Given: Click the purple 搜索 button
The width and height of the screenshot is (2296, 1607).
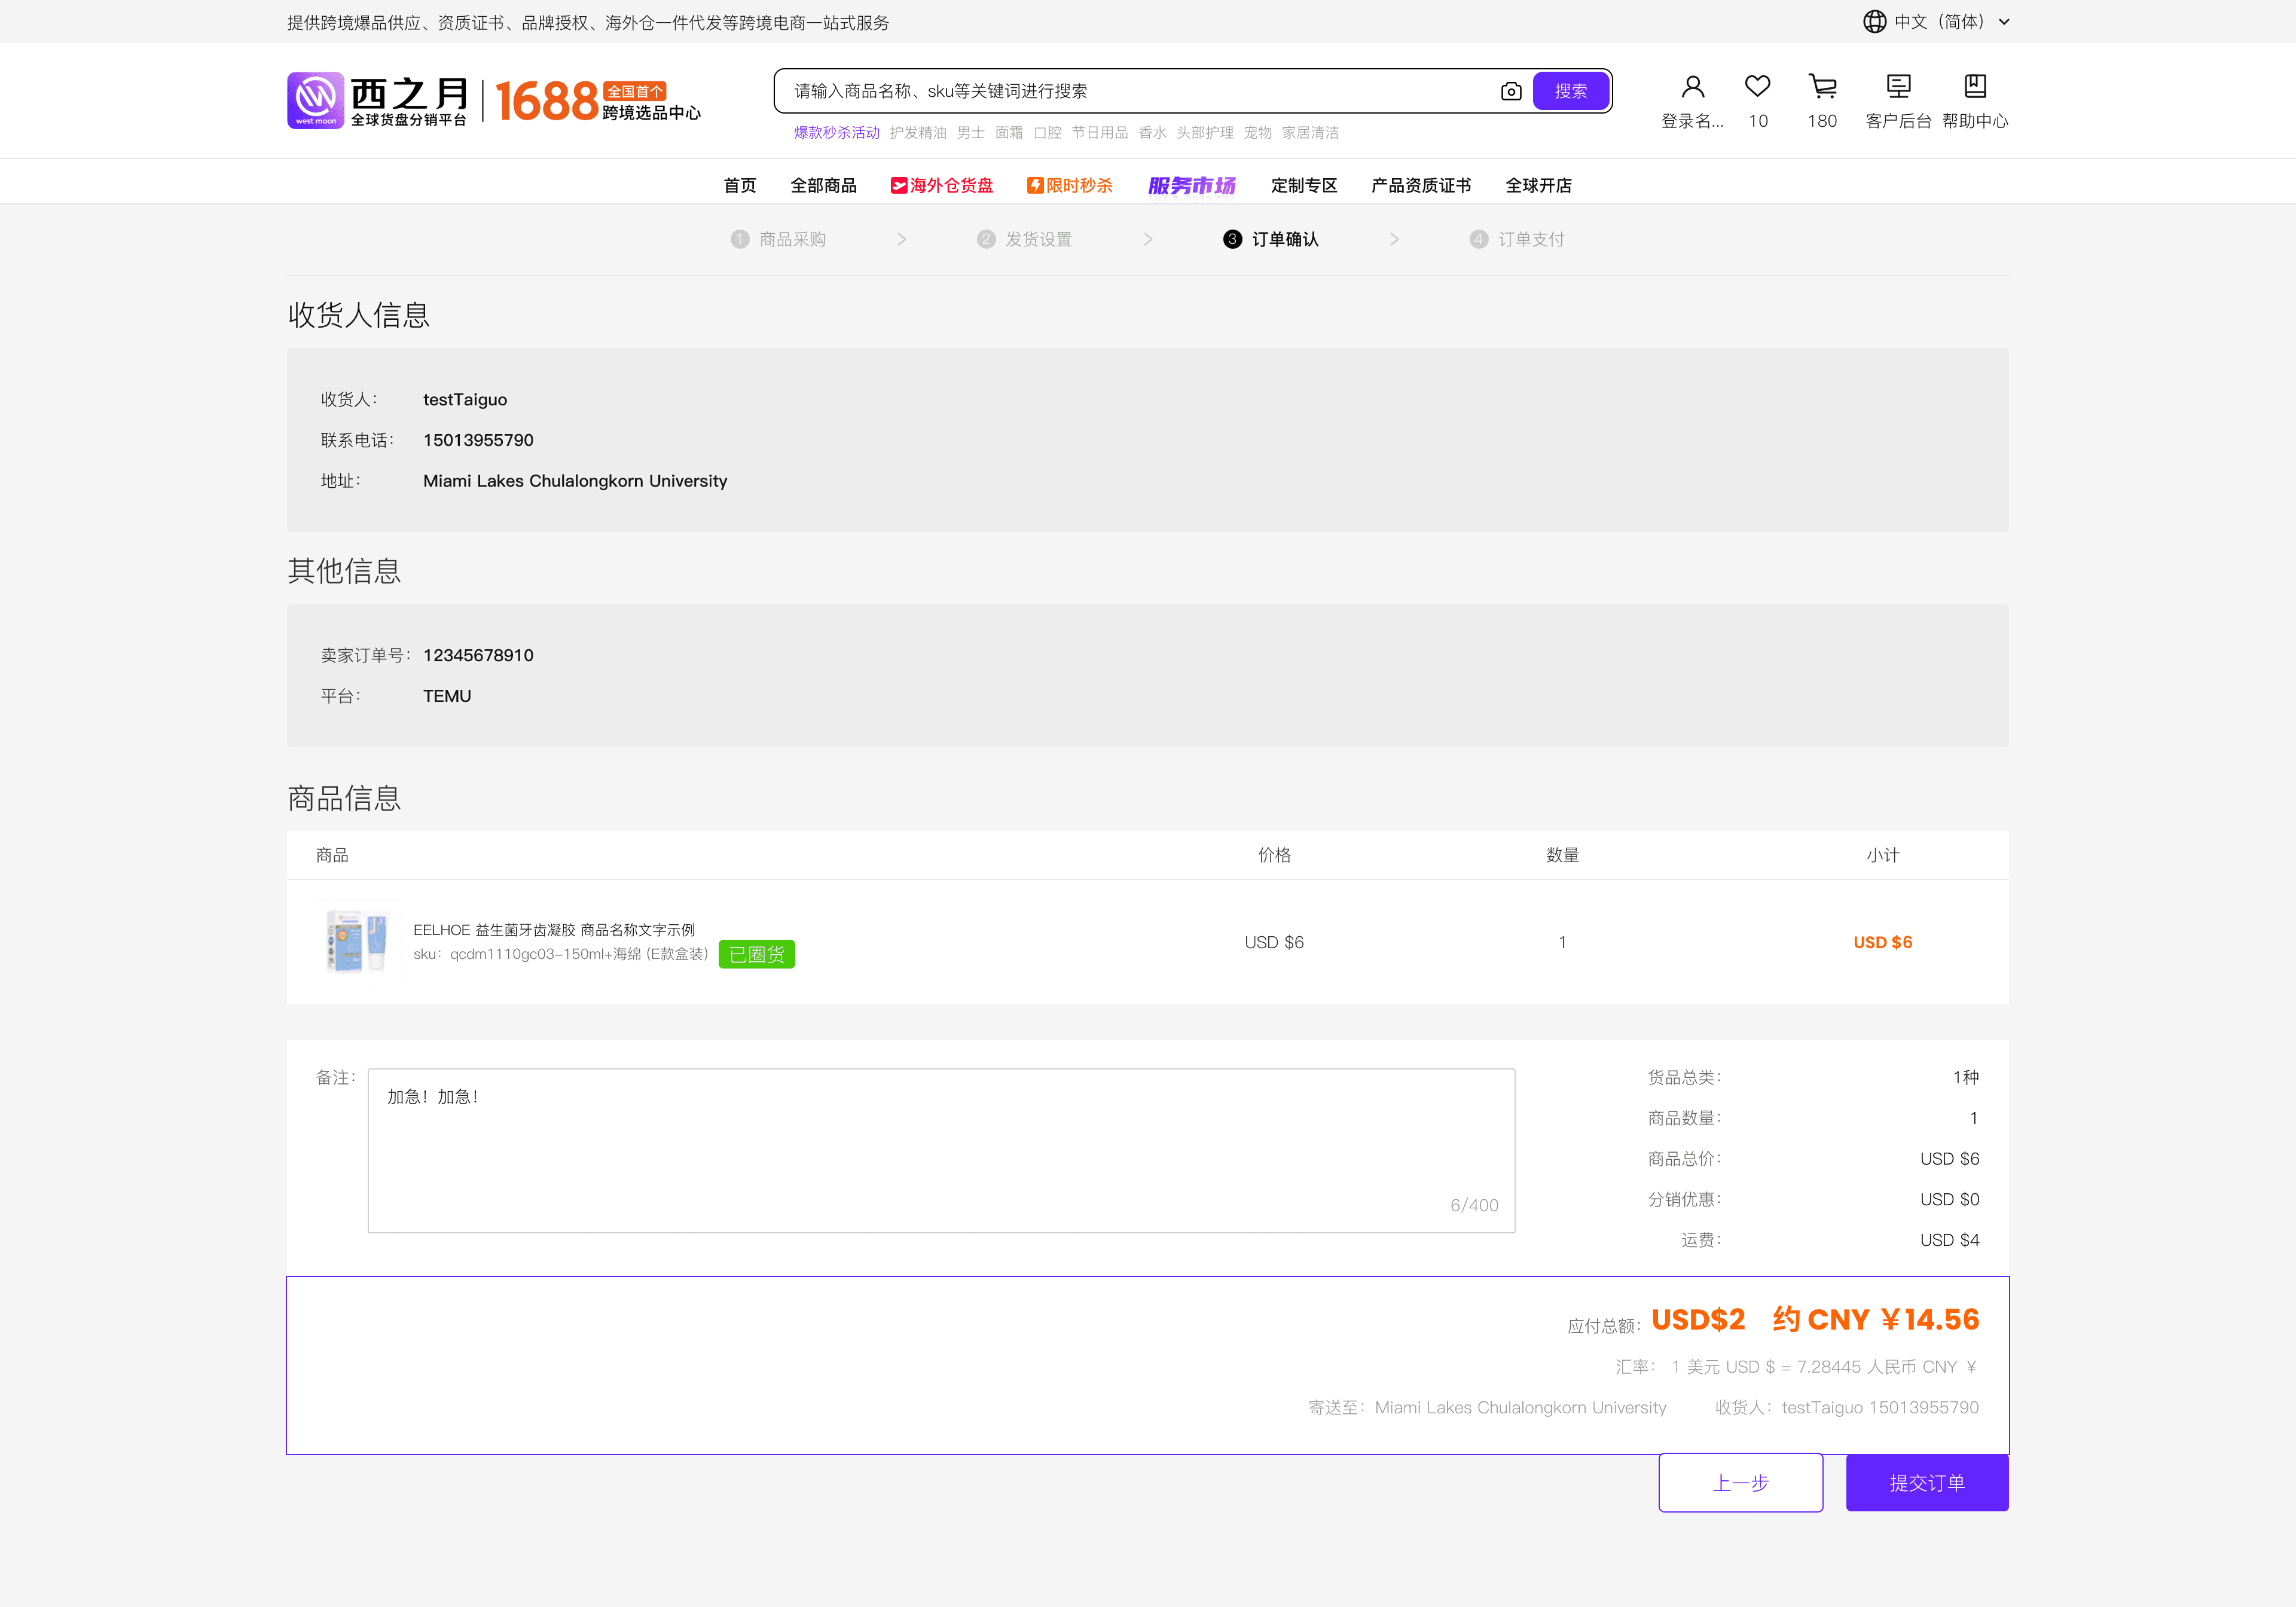Looking at the screenshot, I should (1570, 91).
